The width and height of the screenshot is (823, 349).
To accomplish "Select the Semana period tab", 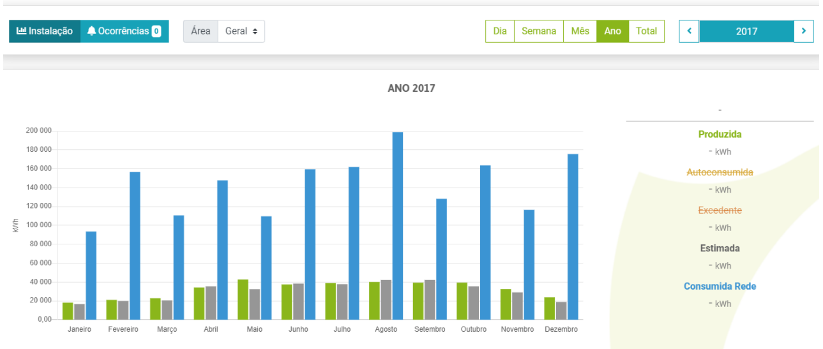I will coord(538,31).
